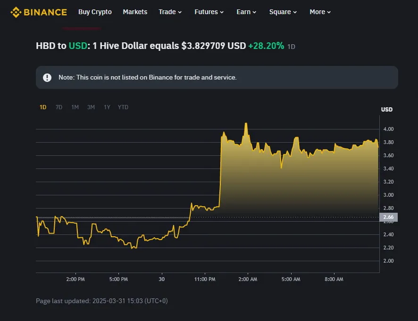Click the 2.20 y-axis label

(x=388, y=248)
